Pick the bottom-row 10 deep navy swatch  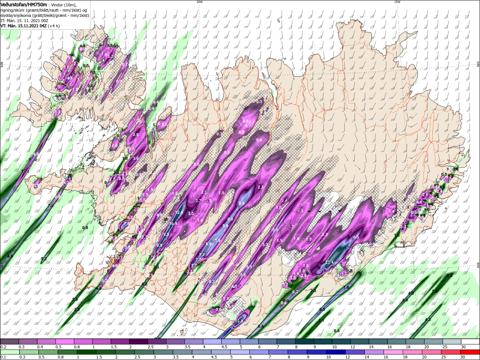pyautogui.click(x=336, y=352)
